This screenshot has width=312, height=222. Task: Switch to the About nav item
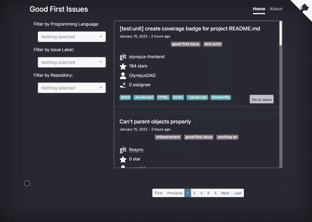pos(276,9)
